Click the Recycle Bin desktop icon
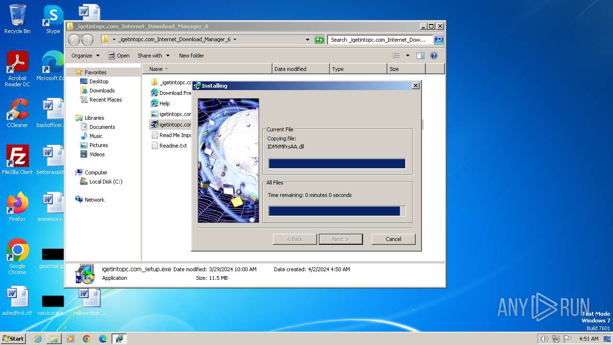Screen dimensions: 613x345 click(x=17, y=19)
